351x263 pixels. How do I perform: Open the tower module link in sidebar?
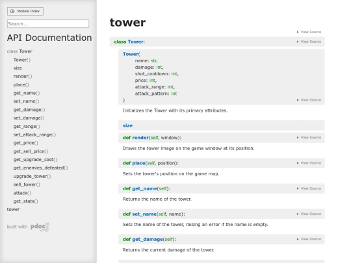(x=13, y=210)
